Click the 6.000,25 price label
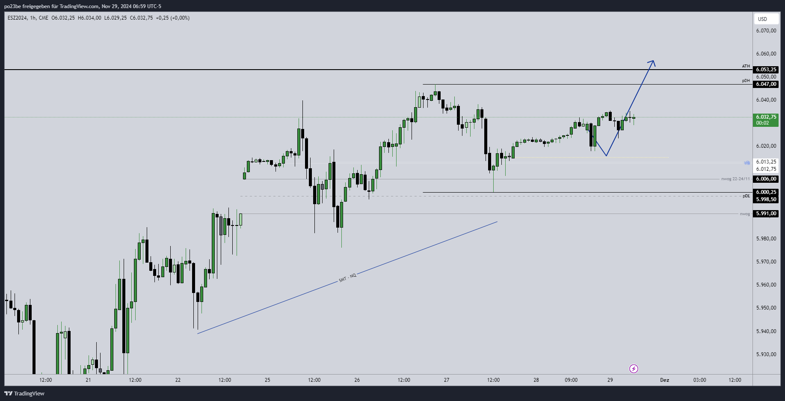 766,192
